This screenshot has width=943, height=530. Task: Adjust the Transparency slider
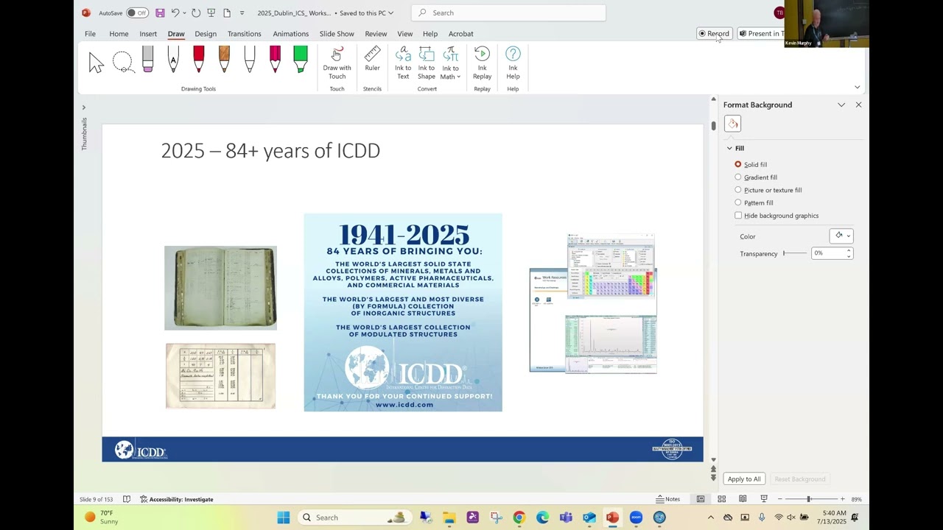point(795,253)
